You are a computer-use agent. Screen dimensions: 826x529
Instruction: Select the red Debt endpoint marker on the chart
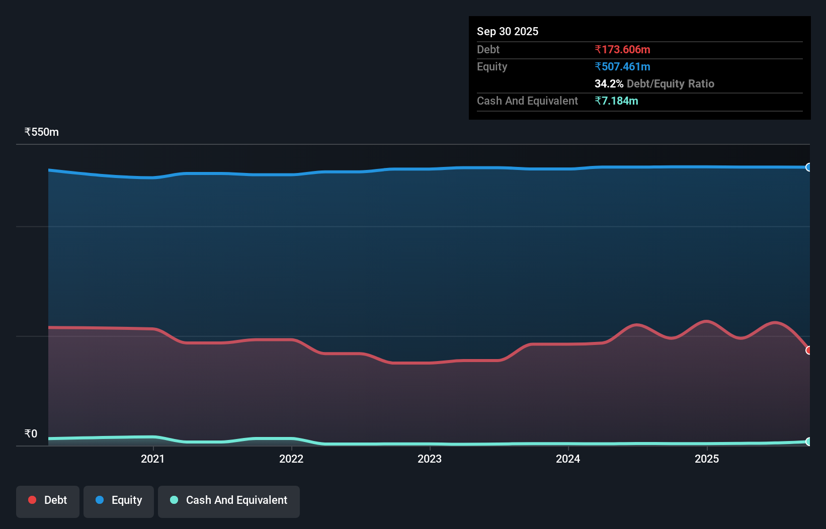click(808, 350)
